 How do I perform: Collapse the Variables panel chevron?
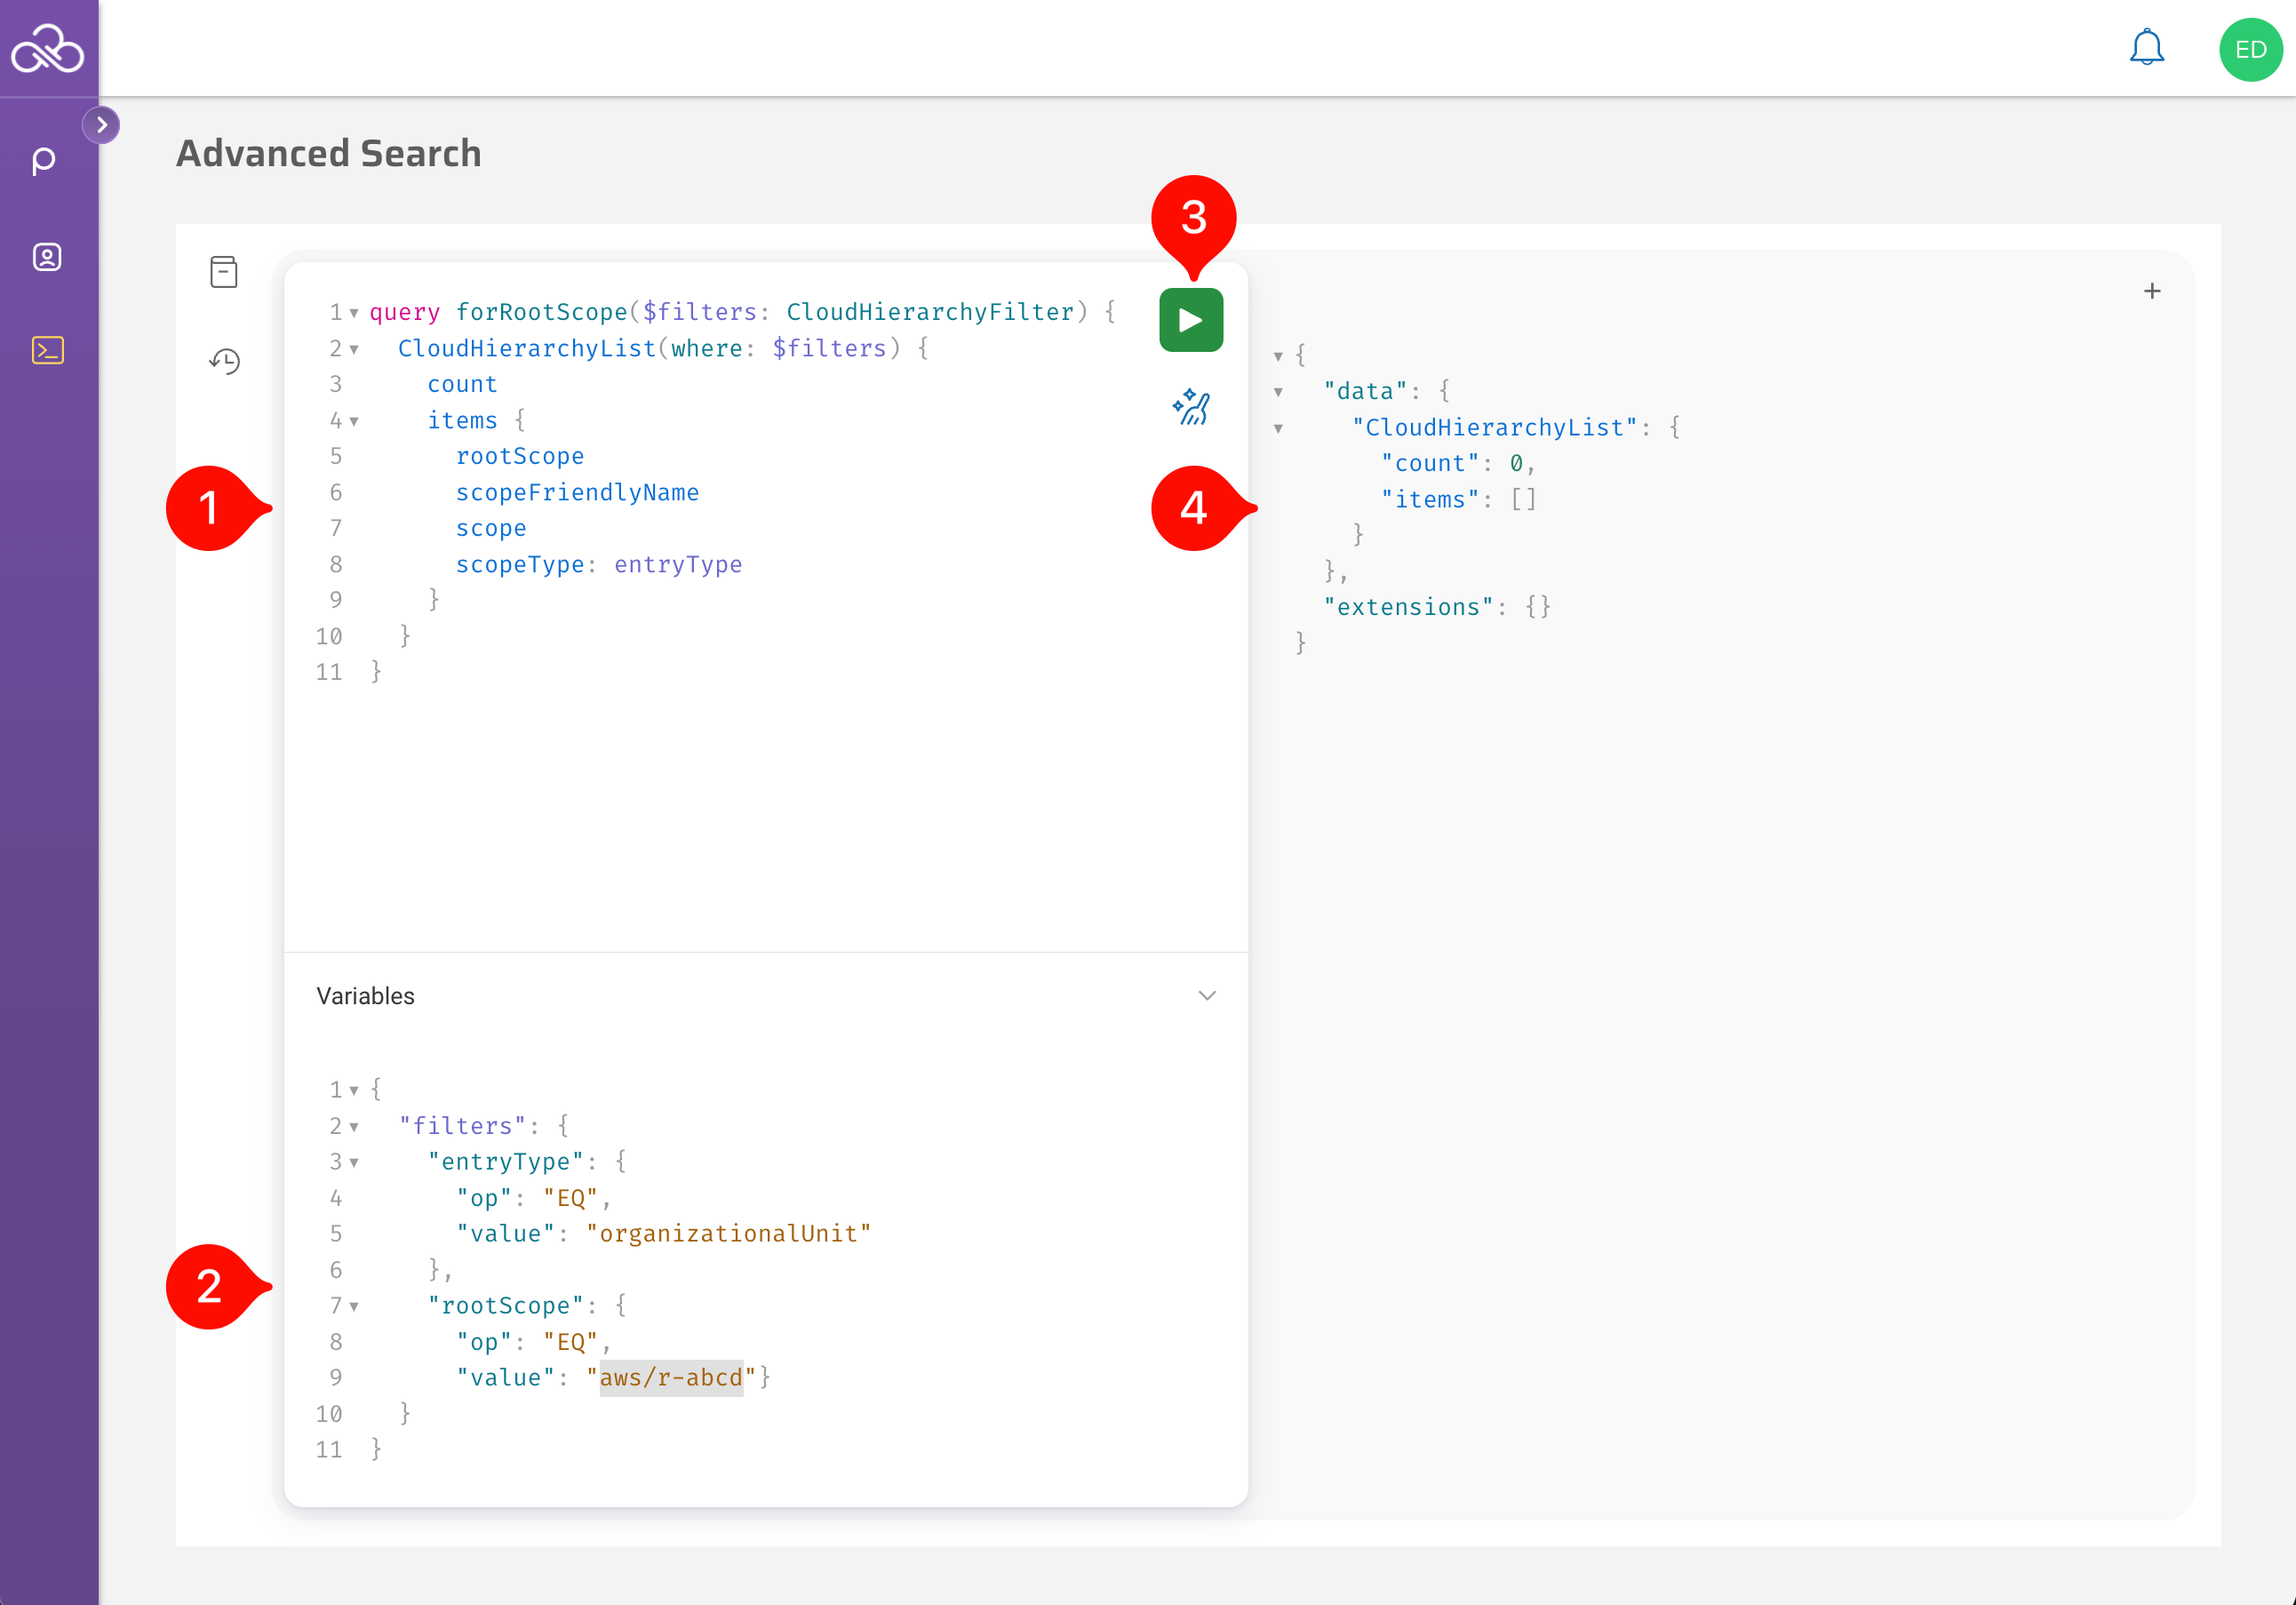coord(1207,996)
